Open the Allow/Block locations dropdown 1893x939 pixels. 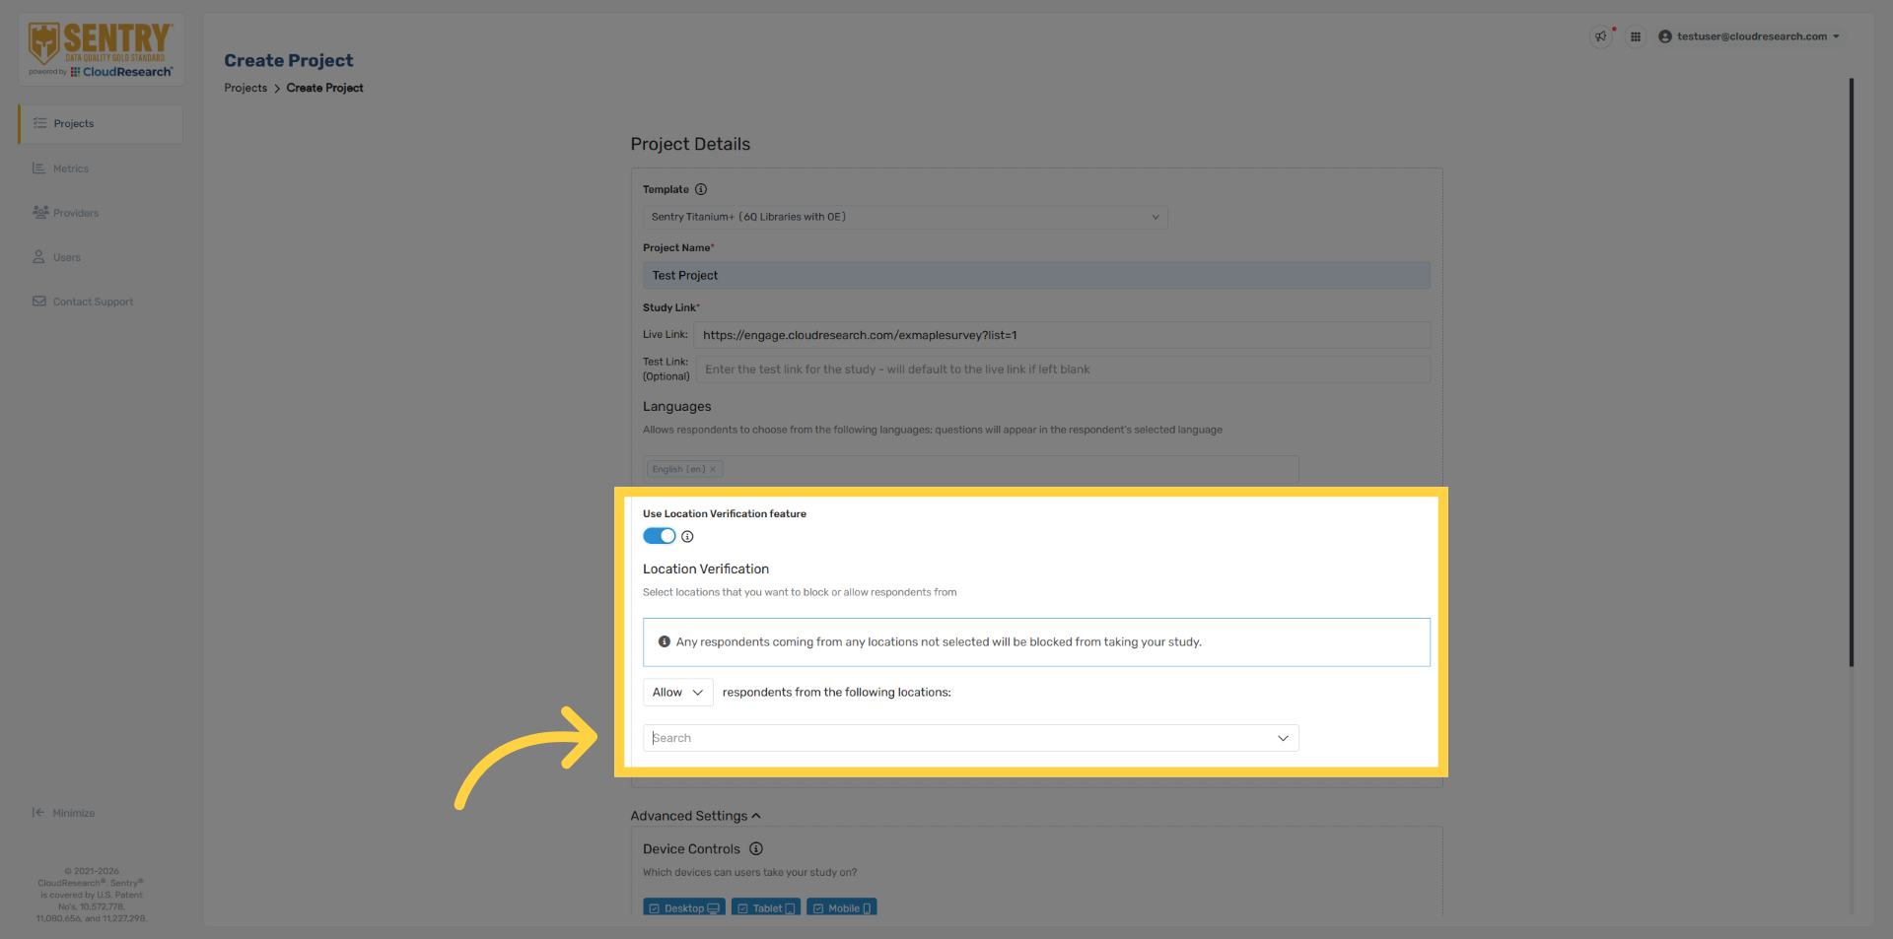[676, 692]
